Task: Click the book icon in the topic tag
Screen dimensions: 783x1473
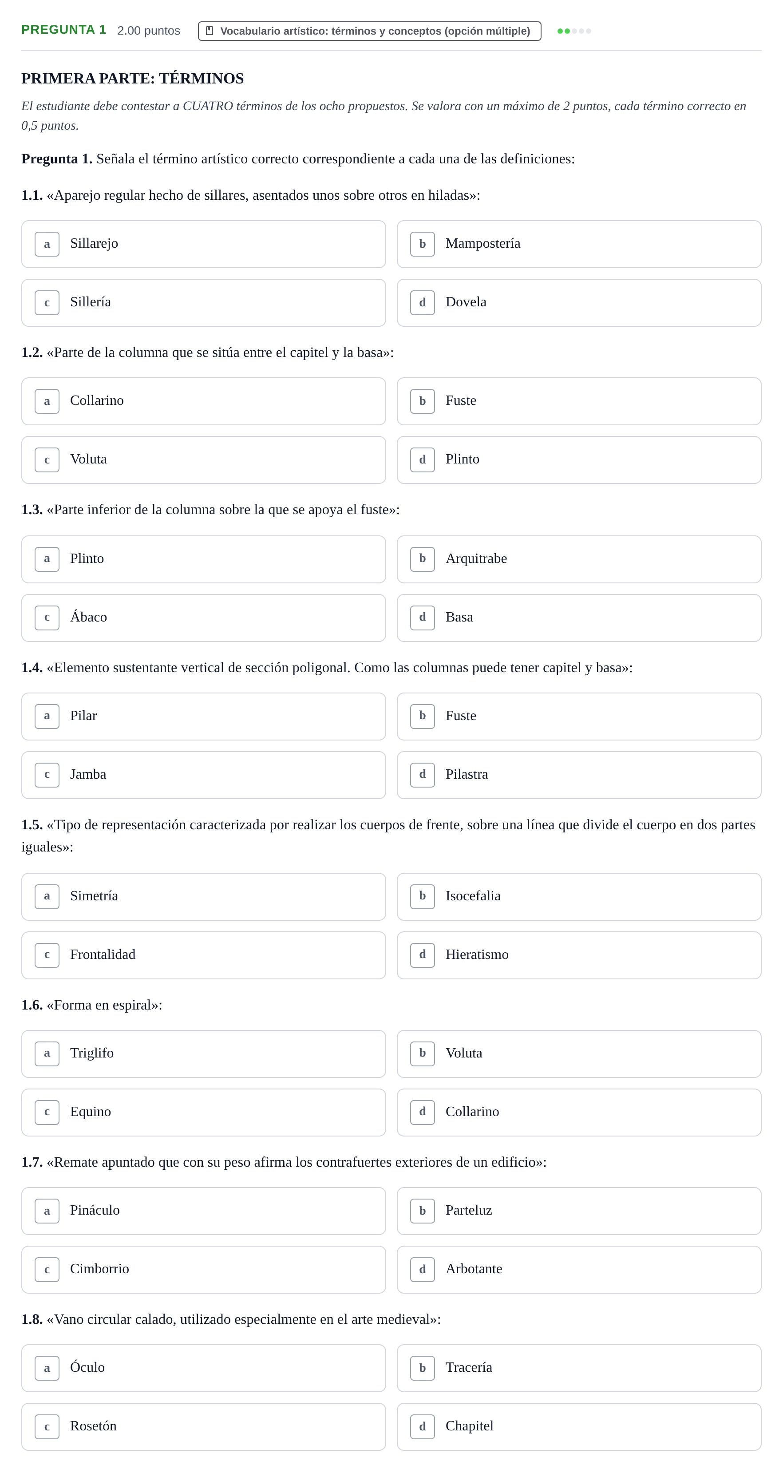Action: tap(209, 31)
